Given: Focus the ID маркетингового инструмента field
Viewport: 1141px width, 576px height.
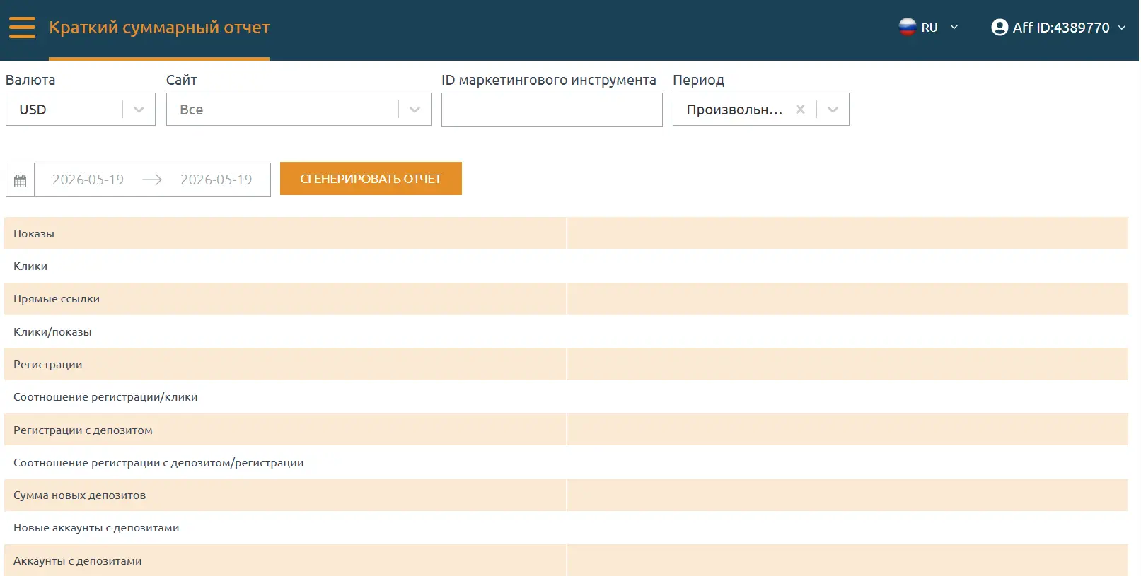Looking at the screenshot, I should [552, 110].
